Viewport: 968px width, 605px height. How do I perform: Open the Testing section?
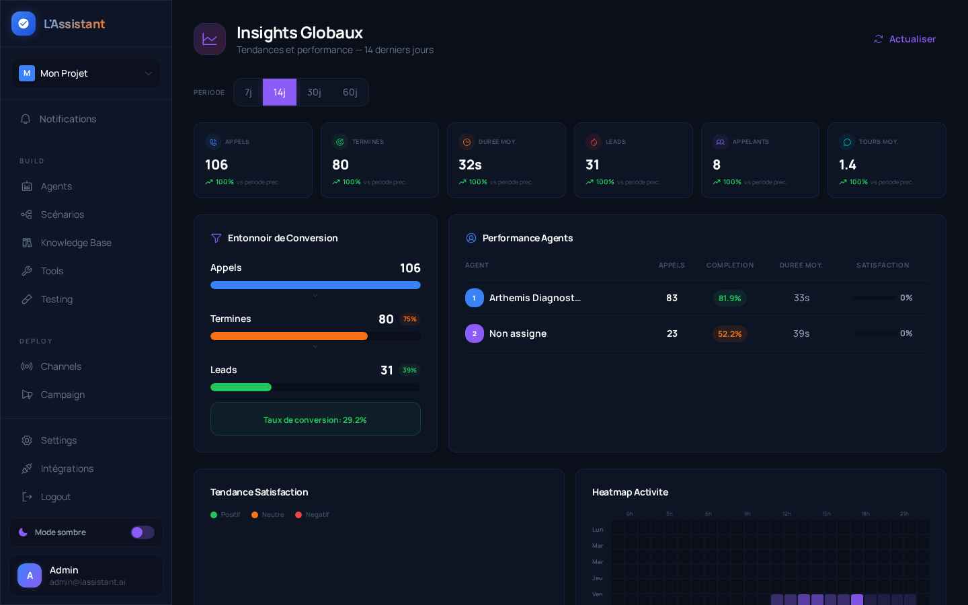[x=27, y=299]
